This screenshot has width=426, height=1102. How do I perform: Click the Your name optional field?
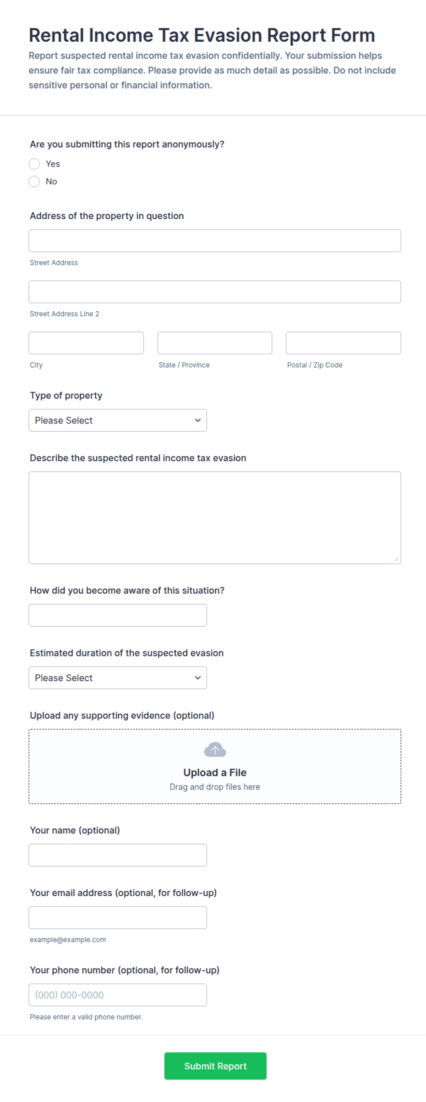pos(118,855)
